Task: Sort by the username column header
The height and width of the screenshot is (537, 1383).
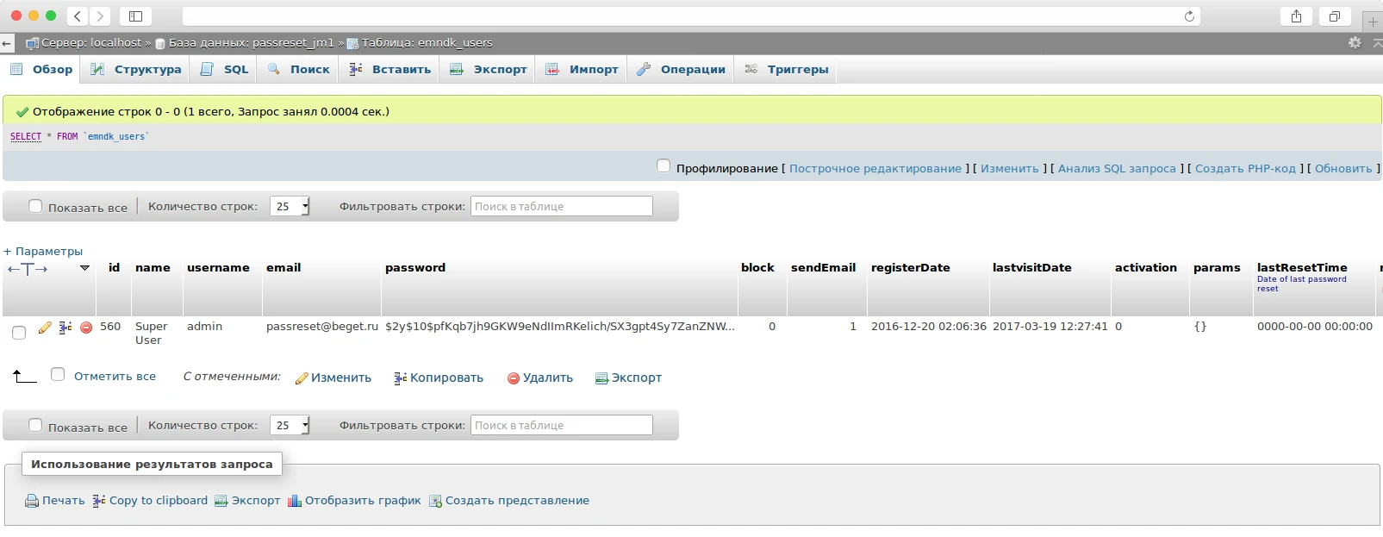Action: coord(218,268)
